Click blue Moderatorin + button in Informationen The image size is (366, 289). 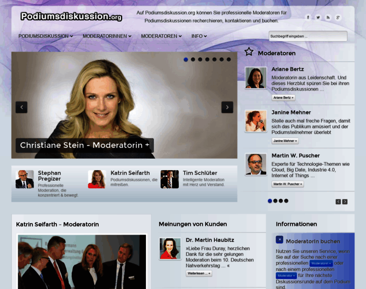pos(321,263)
